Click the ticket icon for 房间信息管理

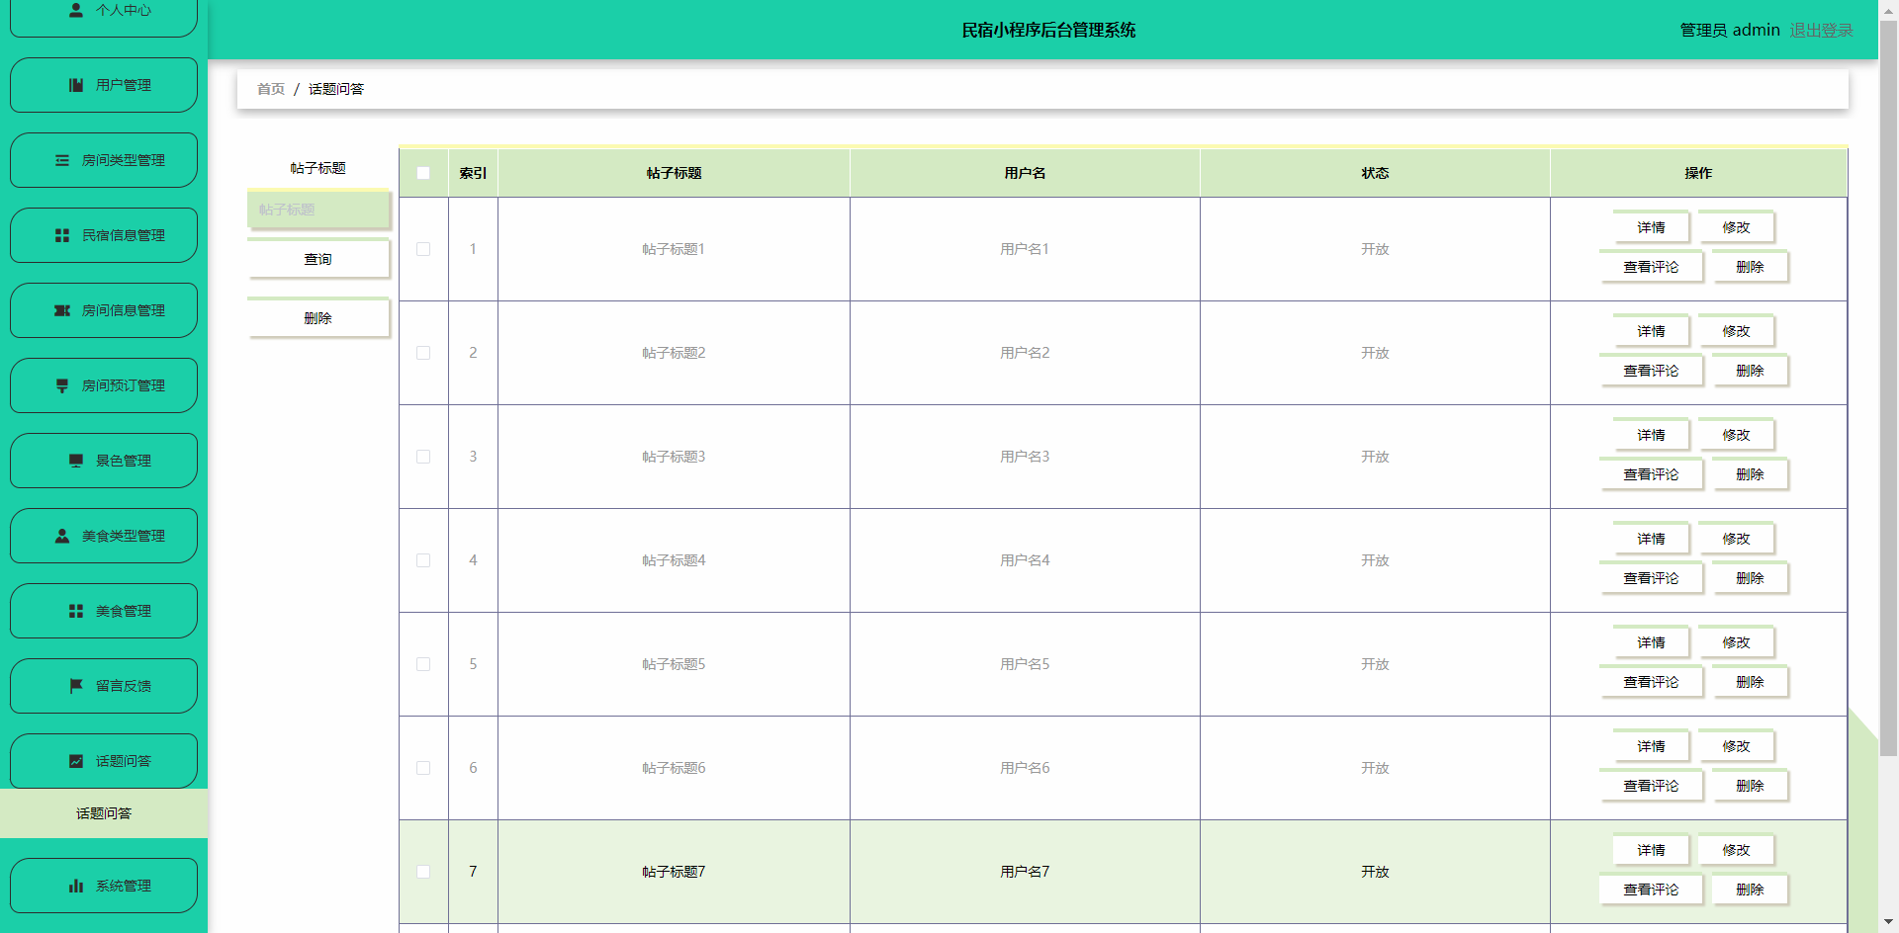[x=62, y=310]
